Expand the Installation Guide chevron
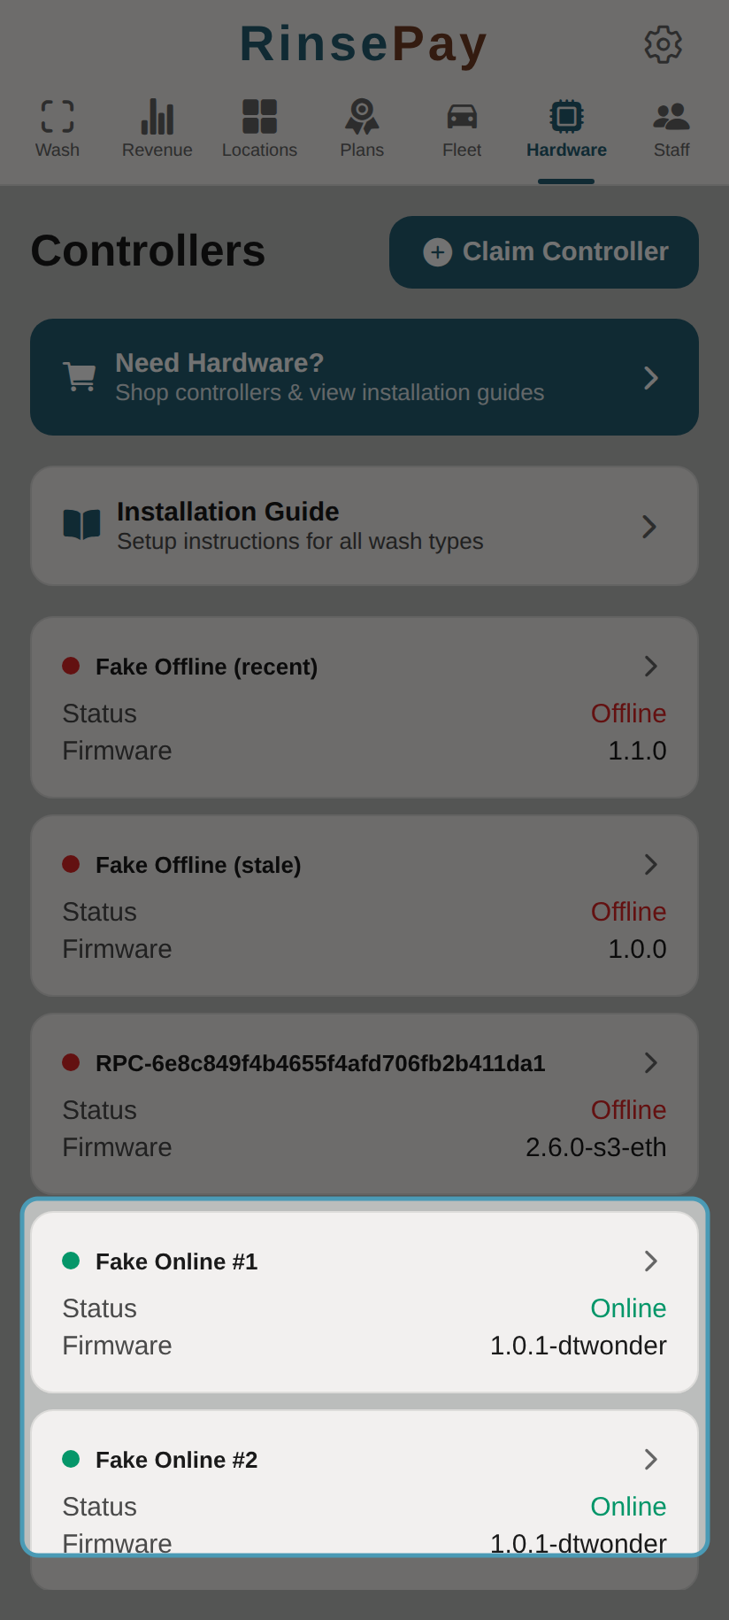Screen dimensions: 729x1620 (x=649, y=527)
